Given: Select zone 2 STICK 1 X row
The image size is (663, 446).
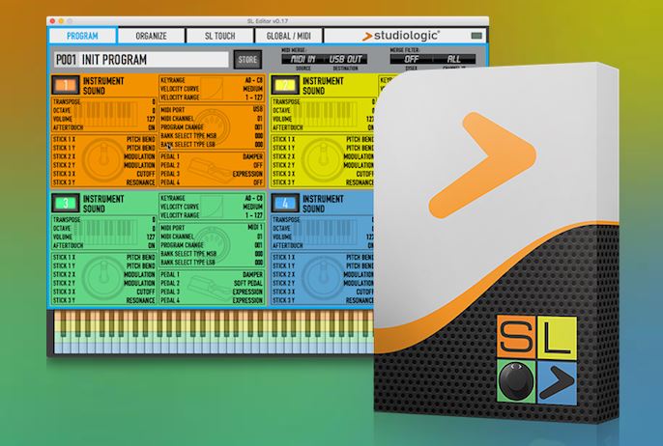Looking at the screenshot, I should click(x=323, y=139).
